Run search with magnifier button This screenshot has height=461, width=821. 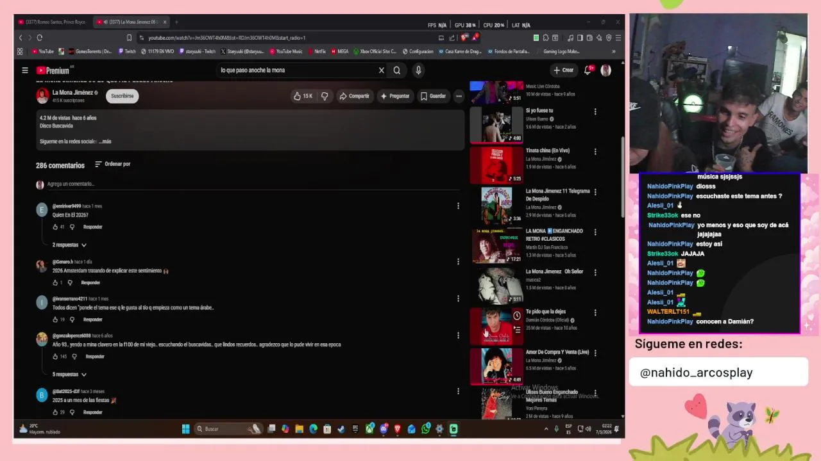[397, 70]
